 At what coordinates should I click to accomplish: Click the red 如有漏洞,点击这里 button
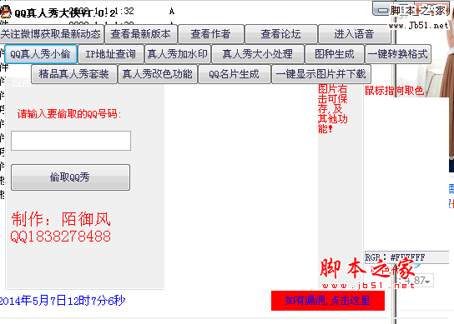pyautogui.click(x=328, y=301)
